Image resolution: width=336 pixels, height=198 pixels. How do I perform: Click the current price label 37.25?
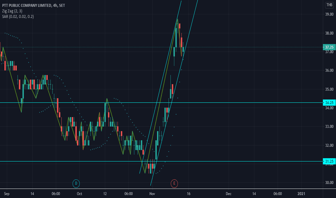pos(329,47)
